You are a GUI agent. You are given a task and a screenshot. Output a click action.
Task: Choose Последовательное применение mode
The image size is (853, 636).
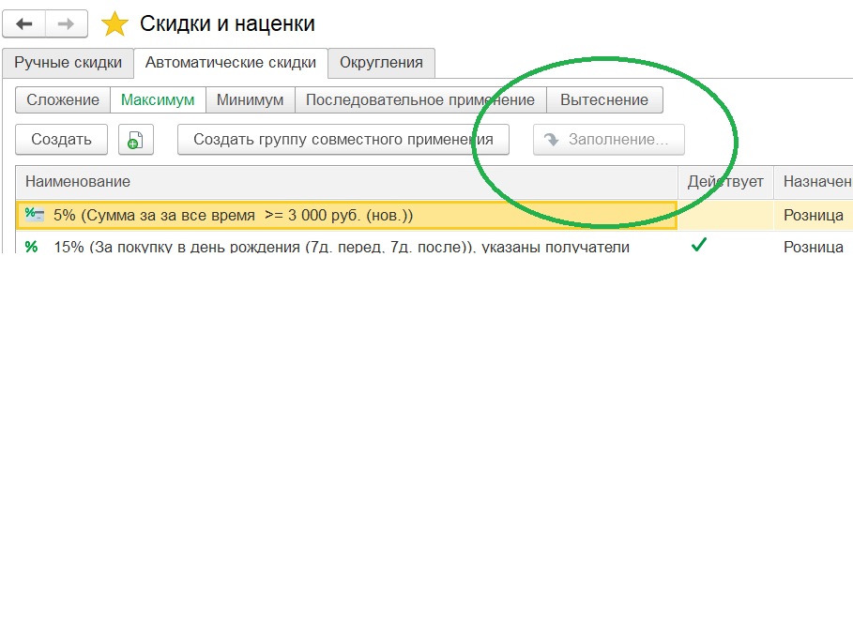tap(420, 99)
